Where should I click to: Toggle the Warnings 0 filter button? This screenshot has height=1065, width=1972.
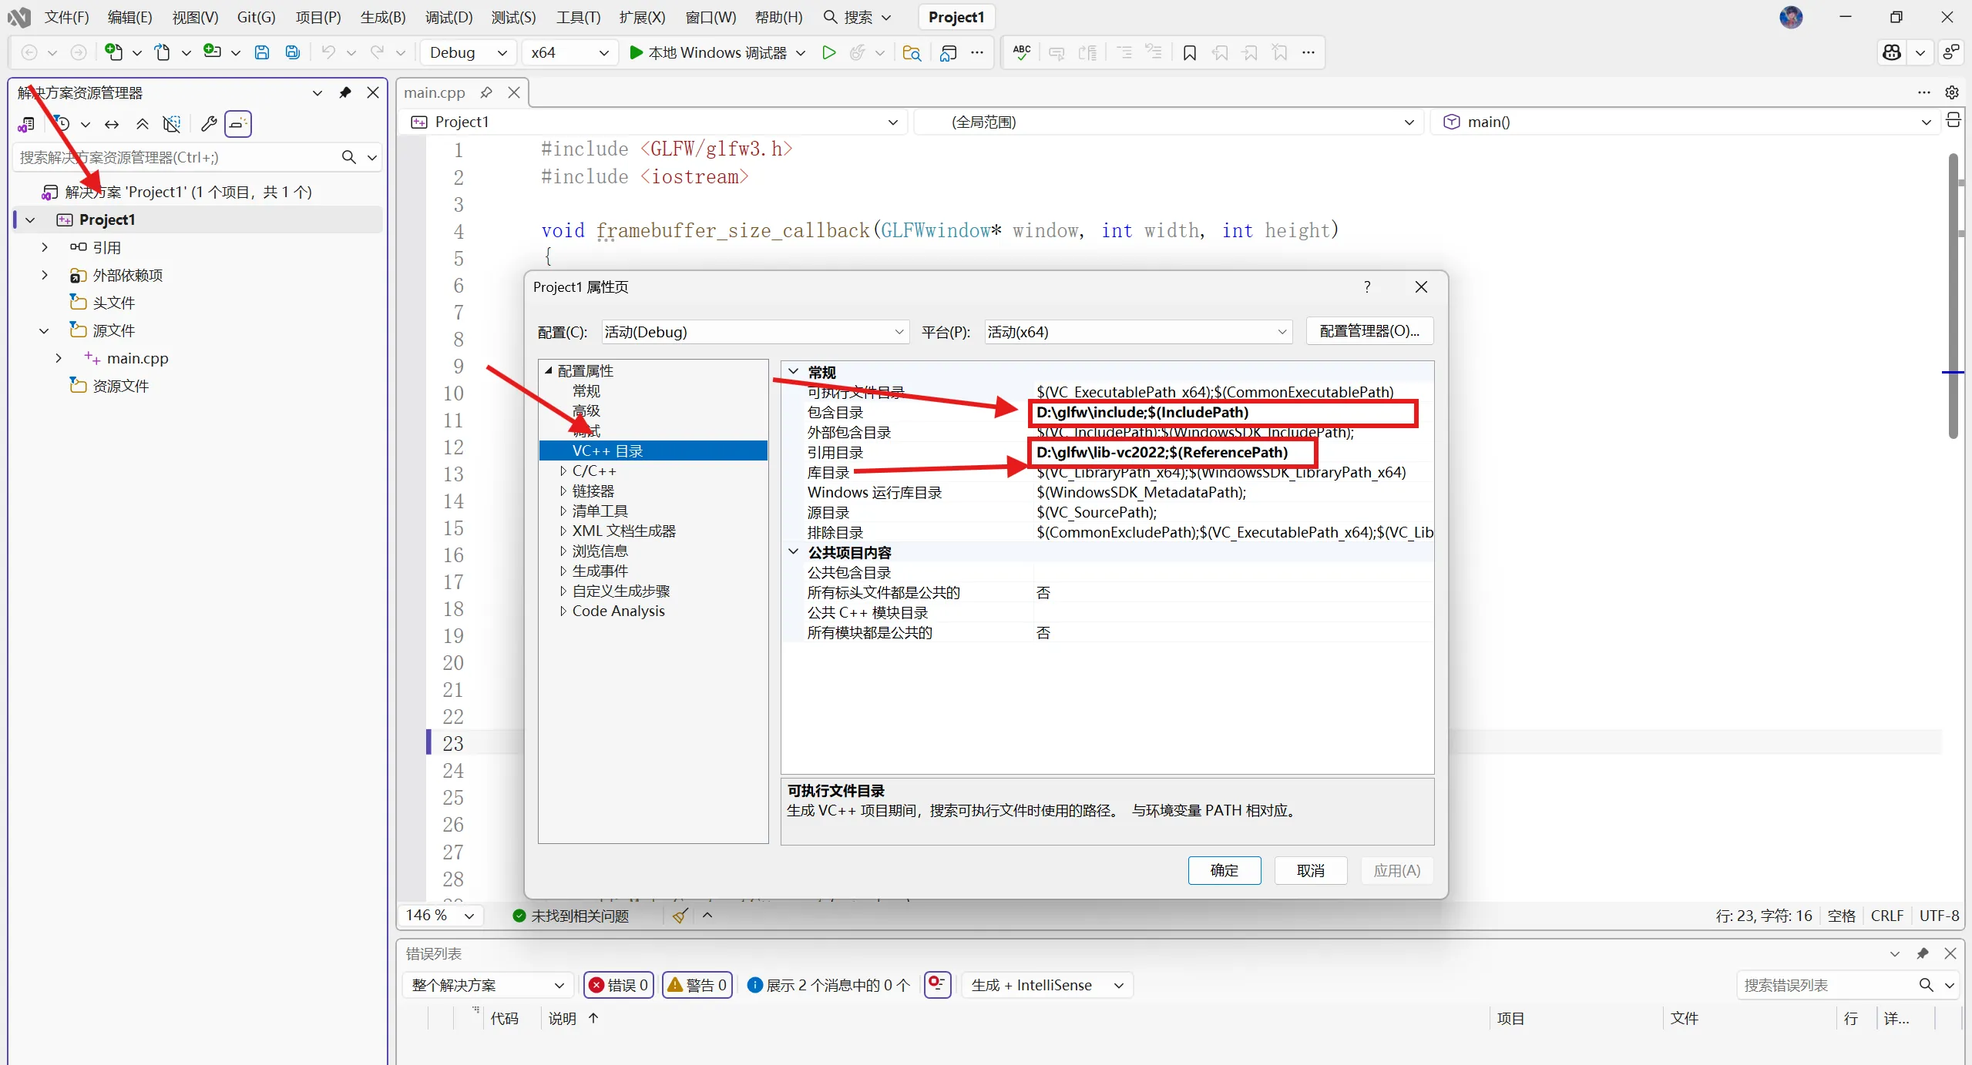pyautogui.click(x=697, y=985)
